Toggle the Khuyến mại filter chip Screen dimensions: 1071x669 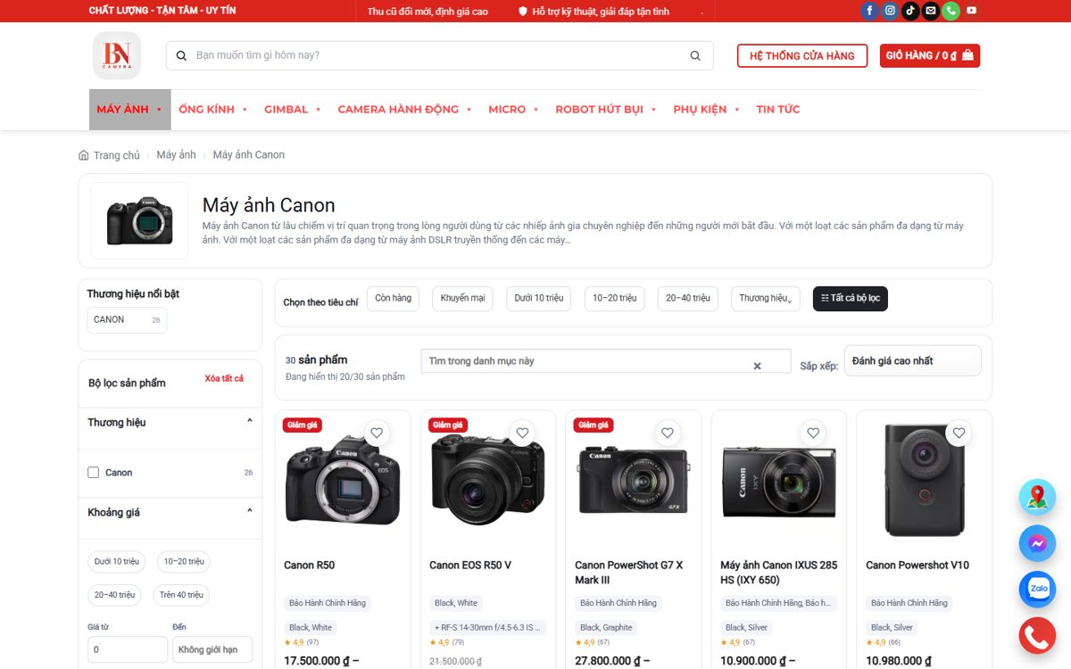click(462, 298)
